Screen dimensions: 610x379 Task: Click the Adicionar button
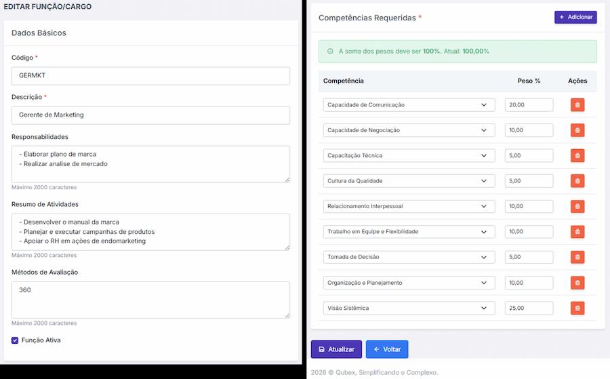pyautogui.click(x=575, y=17)
